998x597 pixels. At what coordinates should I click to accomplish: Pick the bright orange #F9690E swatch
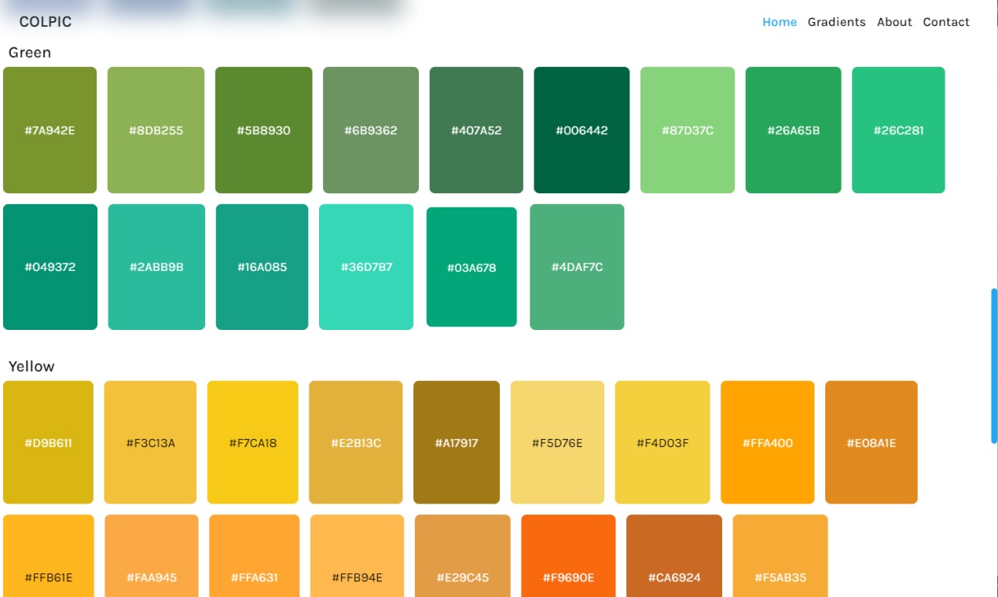(x=568, y=555)
